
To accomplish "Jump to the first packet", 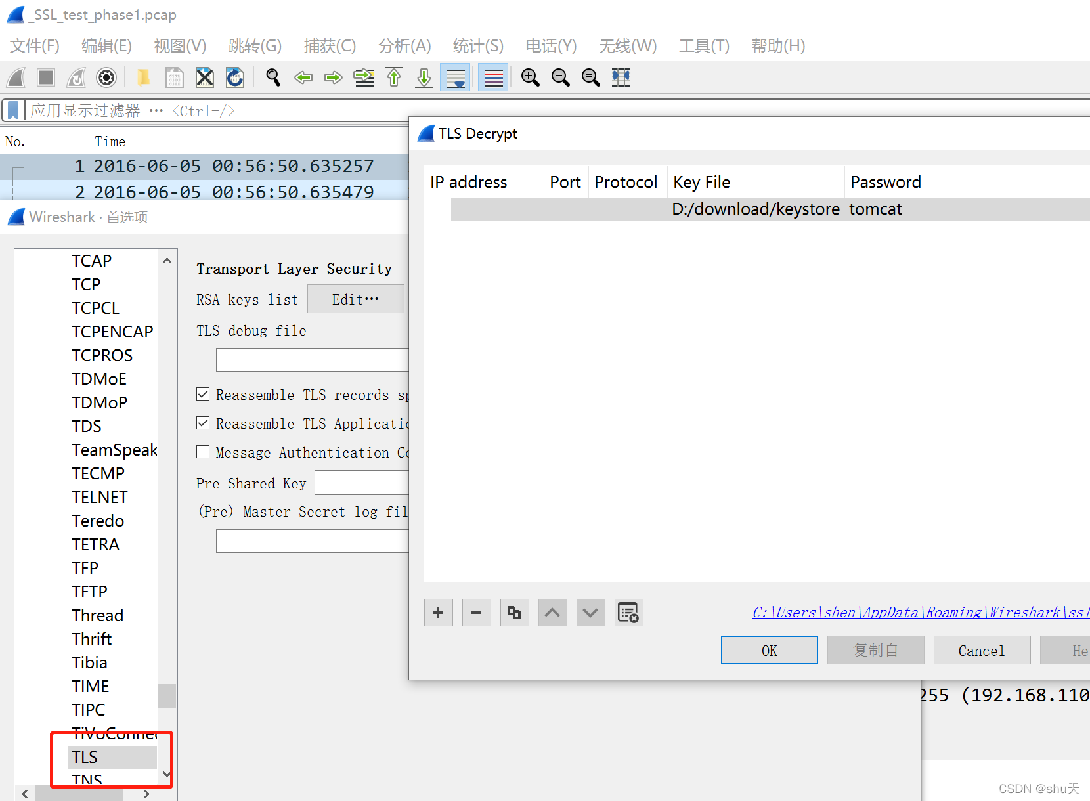I will (394, 77).
